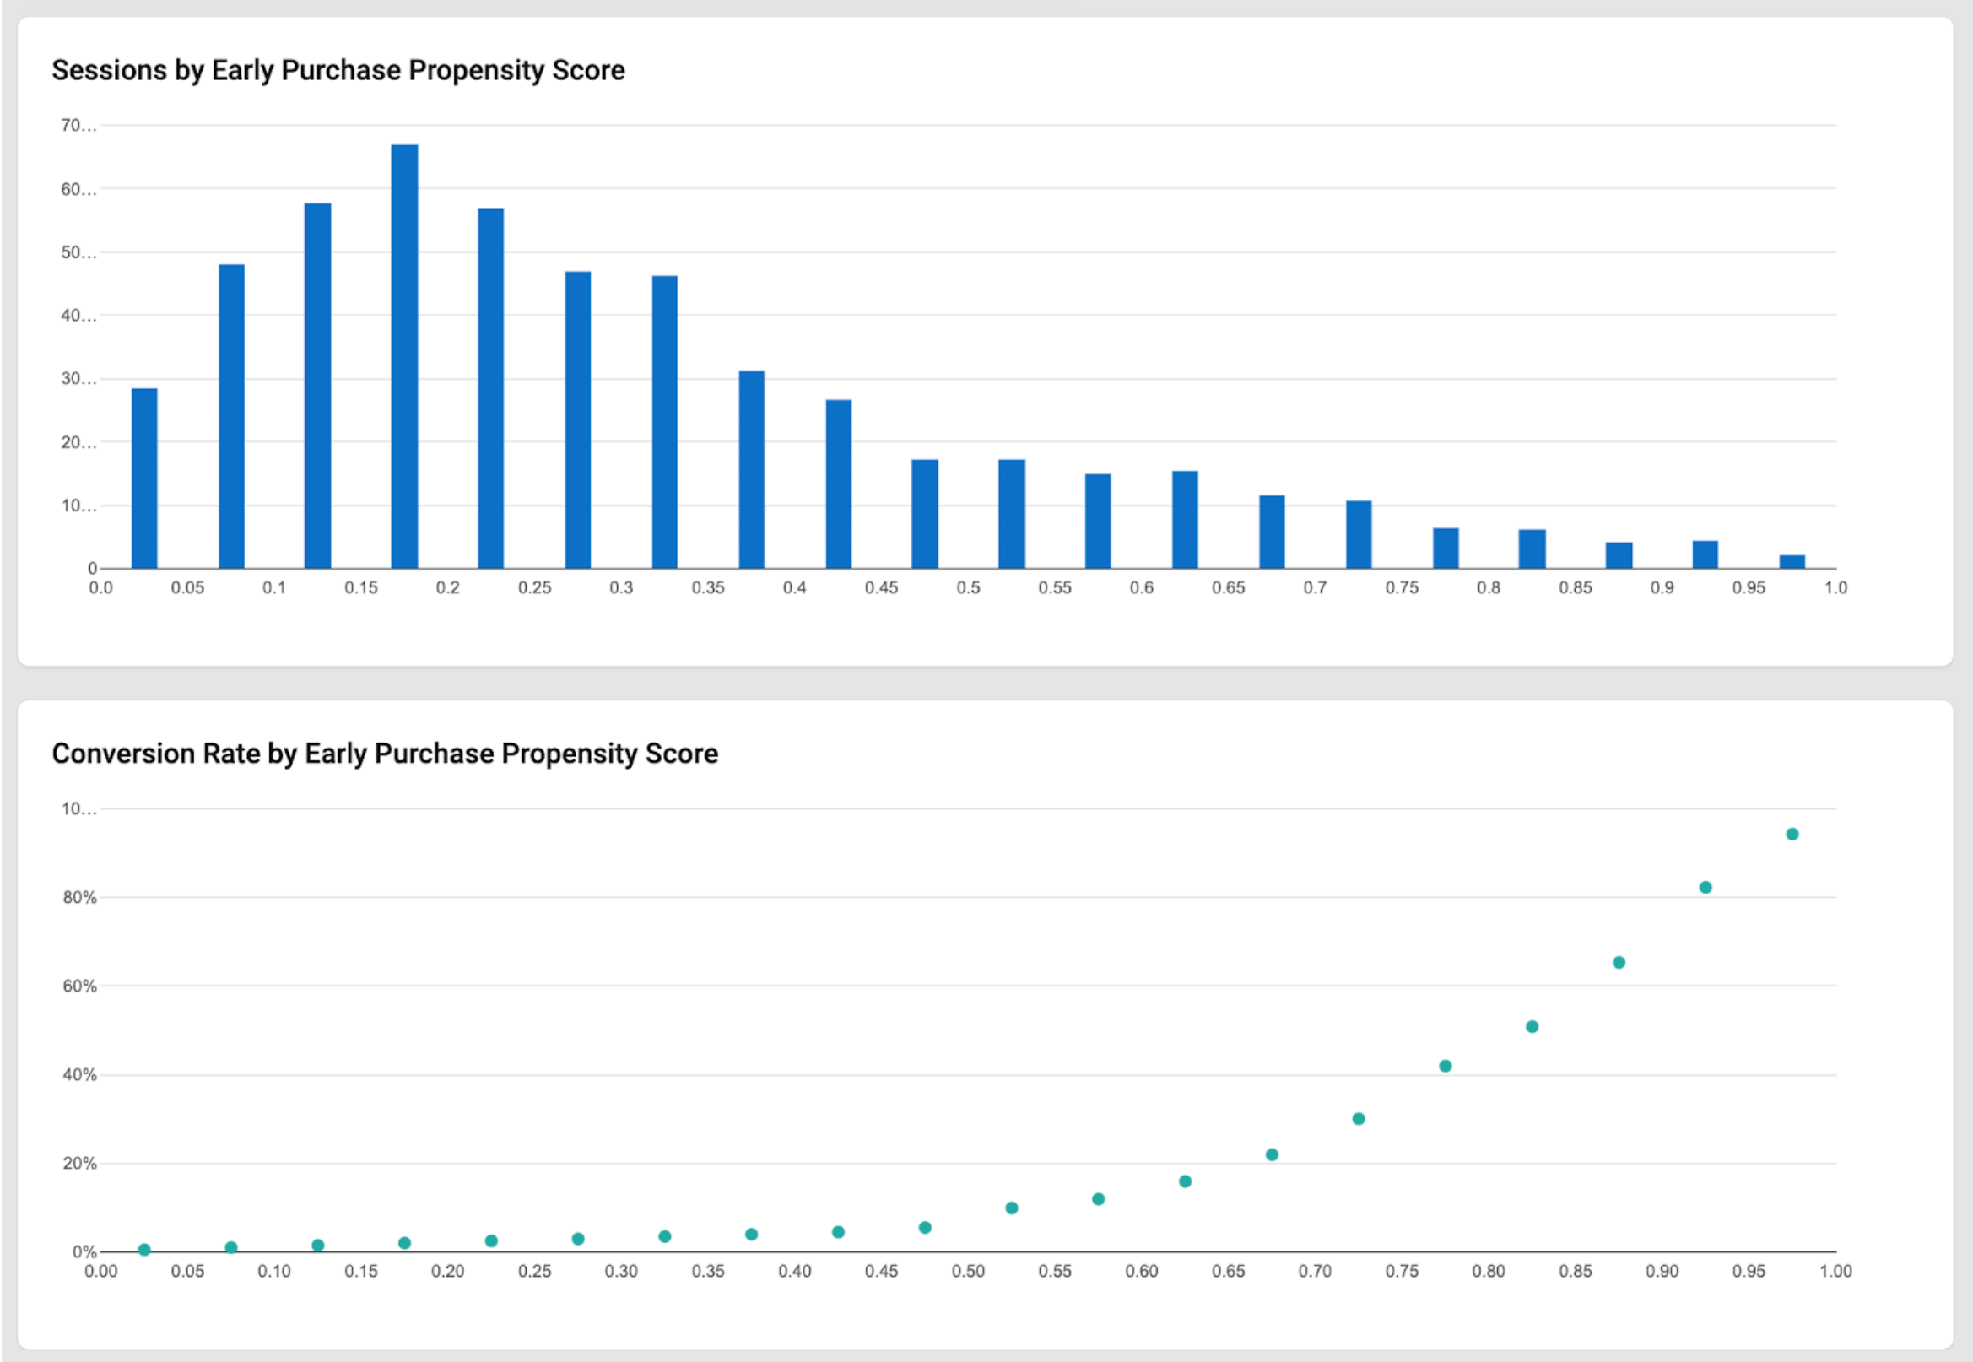This screenshot has width=1973, height=1362.
Task: Select the sessions bar between 0.25 and 0.3
Action: pos(578,420)
